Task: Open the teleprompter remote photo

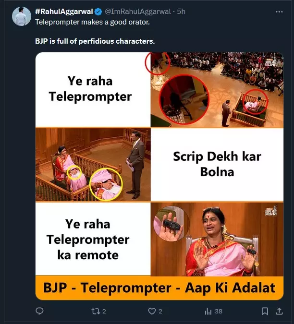Action: 217,239
